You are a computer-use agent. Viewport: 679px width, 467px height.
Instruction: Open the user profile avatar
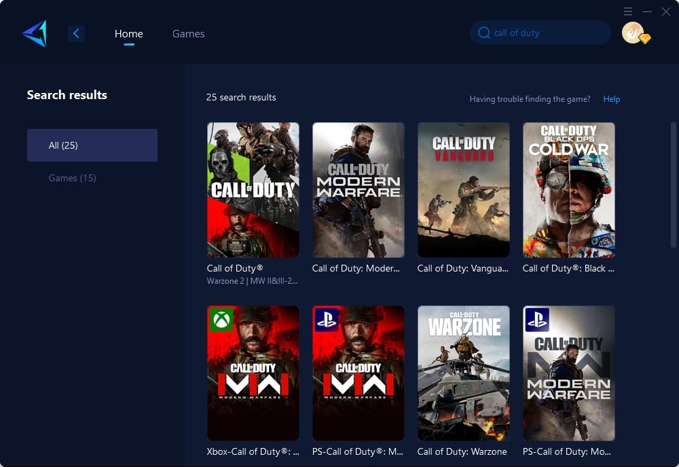(633, 33)
